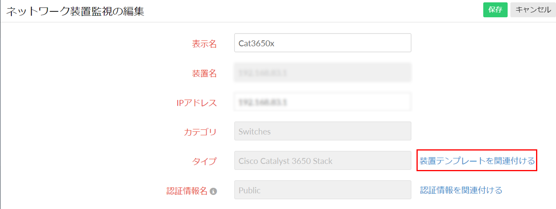Click the 表示名 label
The image size is (556, 209).
pyautogui.click(x=204, y=44)
